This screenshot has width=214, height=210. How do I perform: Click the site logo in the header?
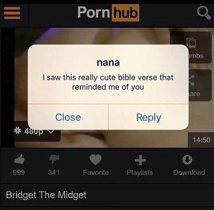[x=108, y=13]
